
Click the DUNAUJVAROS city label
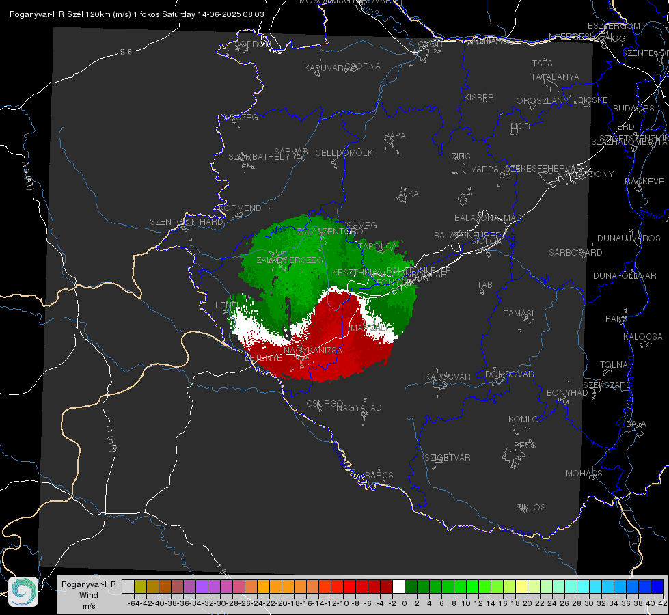click(x=629, y=238)
